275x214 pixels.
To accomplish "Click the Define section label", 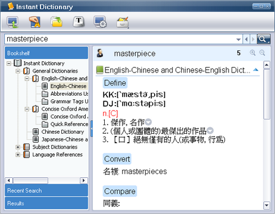I will click(115, 83).
